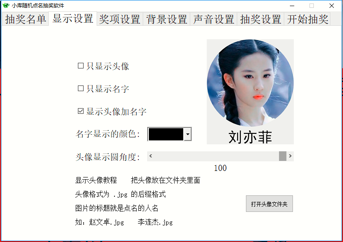Uncheck 显示头像加名字 checkbox
This screenshot has width=343, height=242.
pos(81,111)
